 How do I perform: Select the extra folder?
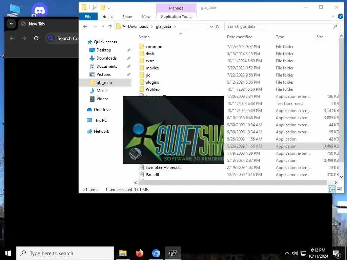pos(150,61)
